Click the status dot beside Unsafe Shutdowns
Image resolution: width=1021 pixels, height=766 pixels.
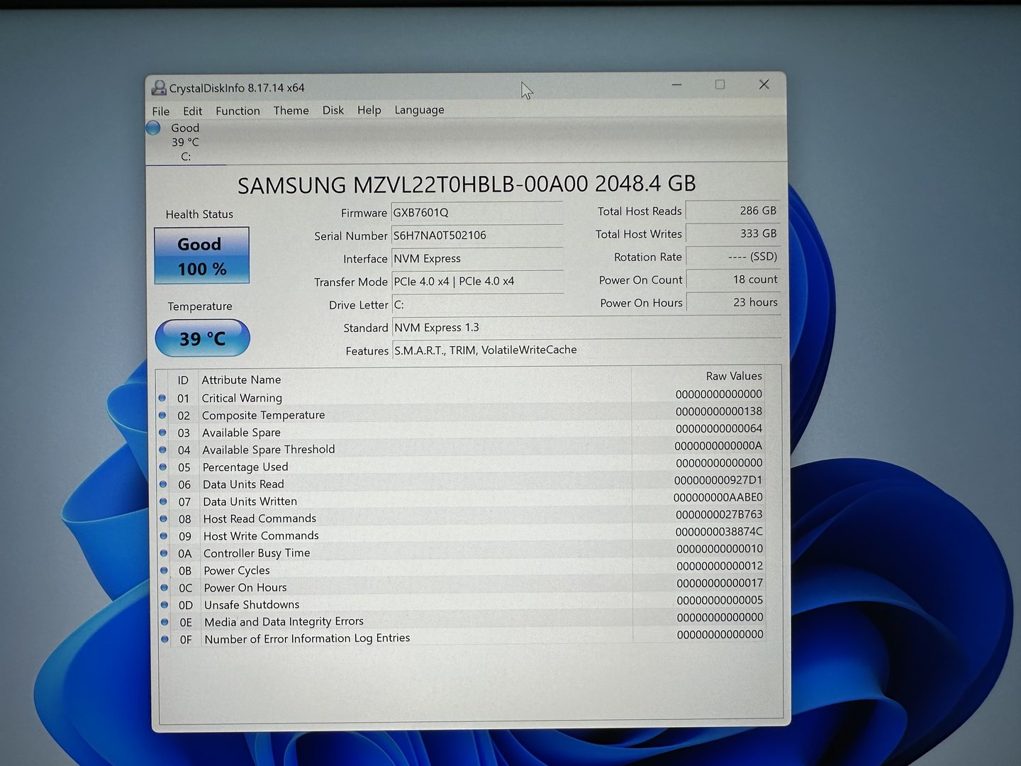[x=164, y=605]
